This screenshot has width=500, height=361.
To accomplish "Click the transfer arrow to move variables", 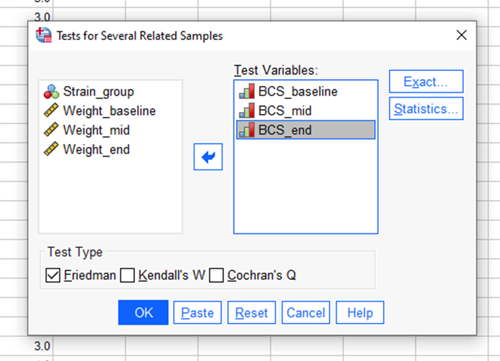I will click(208, 157).
